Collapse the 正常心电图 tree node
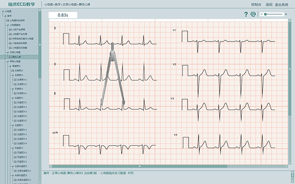 coord(8,53)
